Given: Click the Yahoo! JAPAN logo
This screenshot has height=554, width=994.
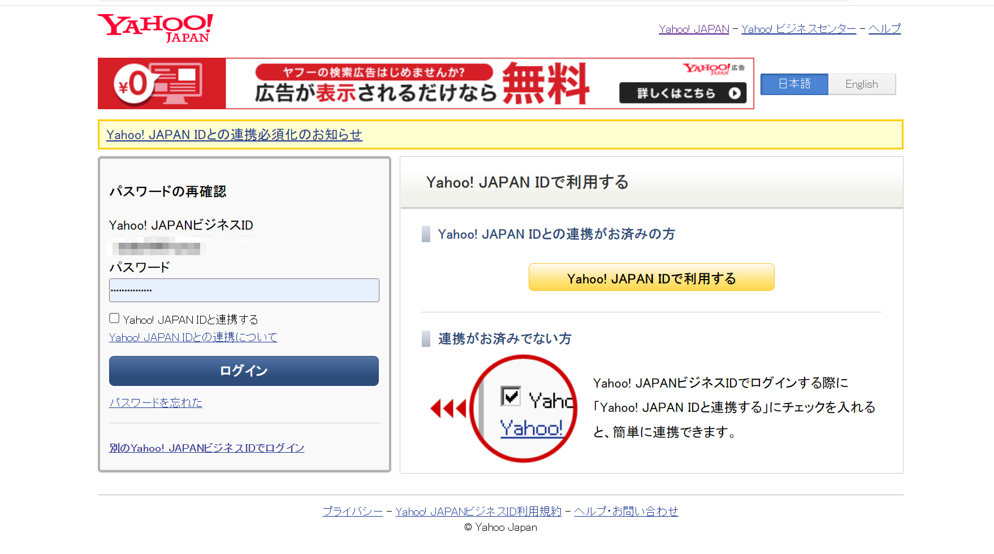Looking at the screenshot, I should click(x=155, y=28).
